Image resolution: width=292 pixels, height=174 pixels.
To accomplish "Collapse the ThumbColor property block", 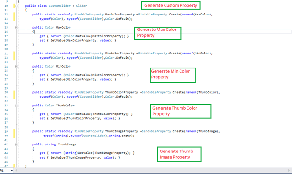I will coord(16,106).
